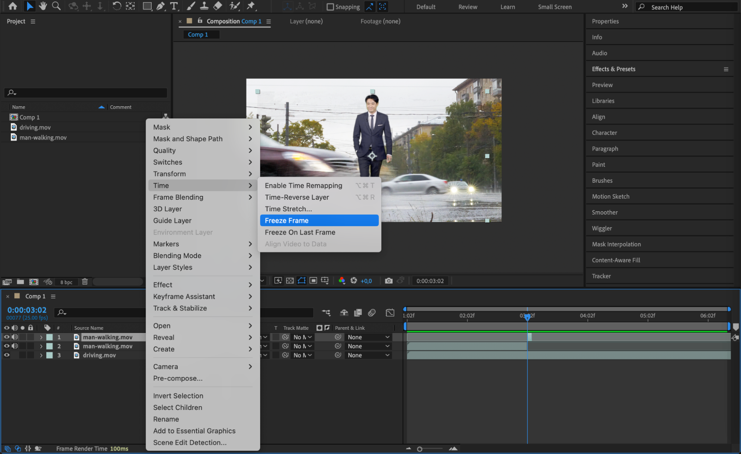Open the Tracker panel
This screenshot has height=454, width=741.
tap(601, 276)
